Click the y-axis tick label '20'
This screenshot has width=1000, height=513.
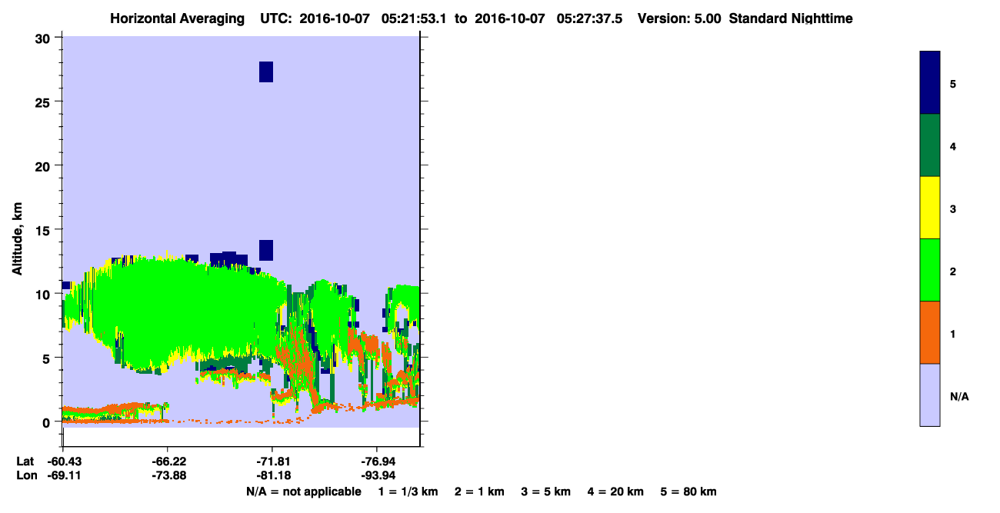pyautogui.click(x=45, y=165)
